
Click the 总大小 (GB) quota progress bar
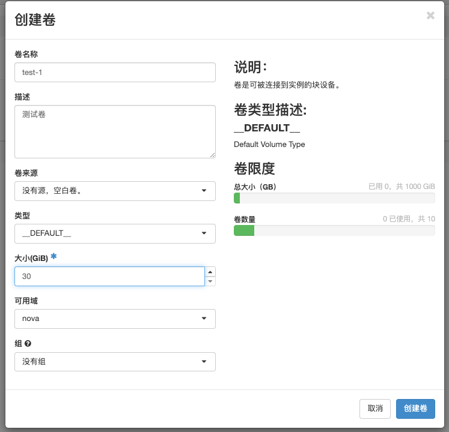coord(334,198)
